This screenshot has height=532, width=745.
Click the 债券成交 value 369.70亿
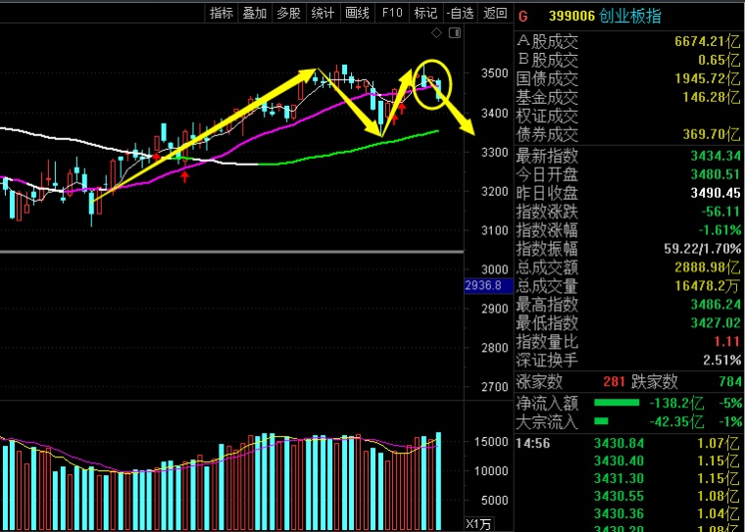tap(712, 134)
